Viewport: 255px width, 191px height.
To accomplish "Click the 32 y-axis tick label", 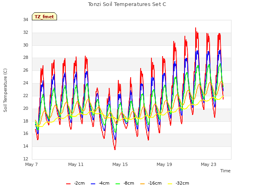I will tap(25, 33).
